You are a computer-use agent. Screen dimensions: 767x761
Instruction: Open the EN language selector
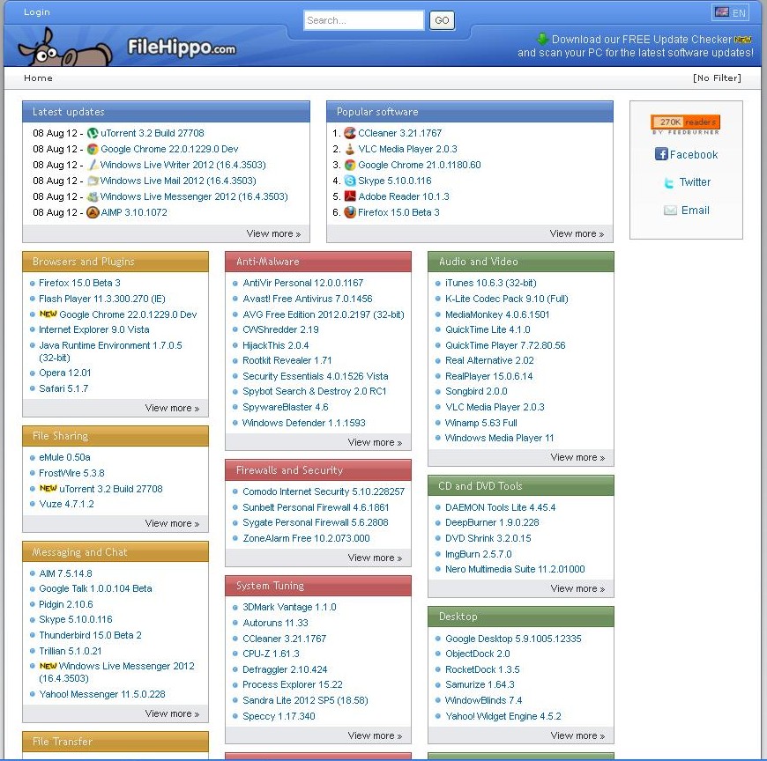point(730,12)
